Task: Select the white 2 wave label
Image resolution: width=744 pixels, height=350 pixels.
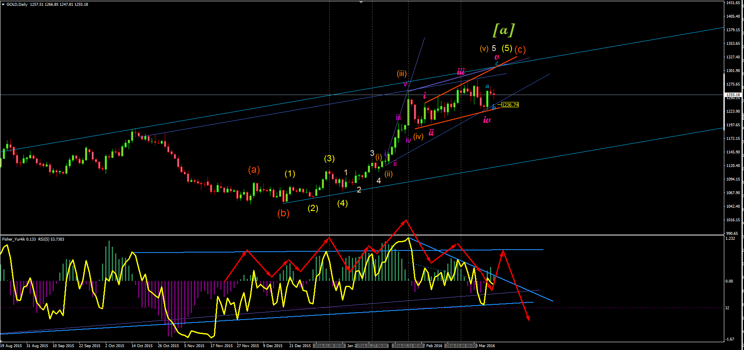Action: point(359,190)
